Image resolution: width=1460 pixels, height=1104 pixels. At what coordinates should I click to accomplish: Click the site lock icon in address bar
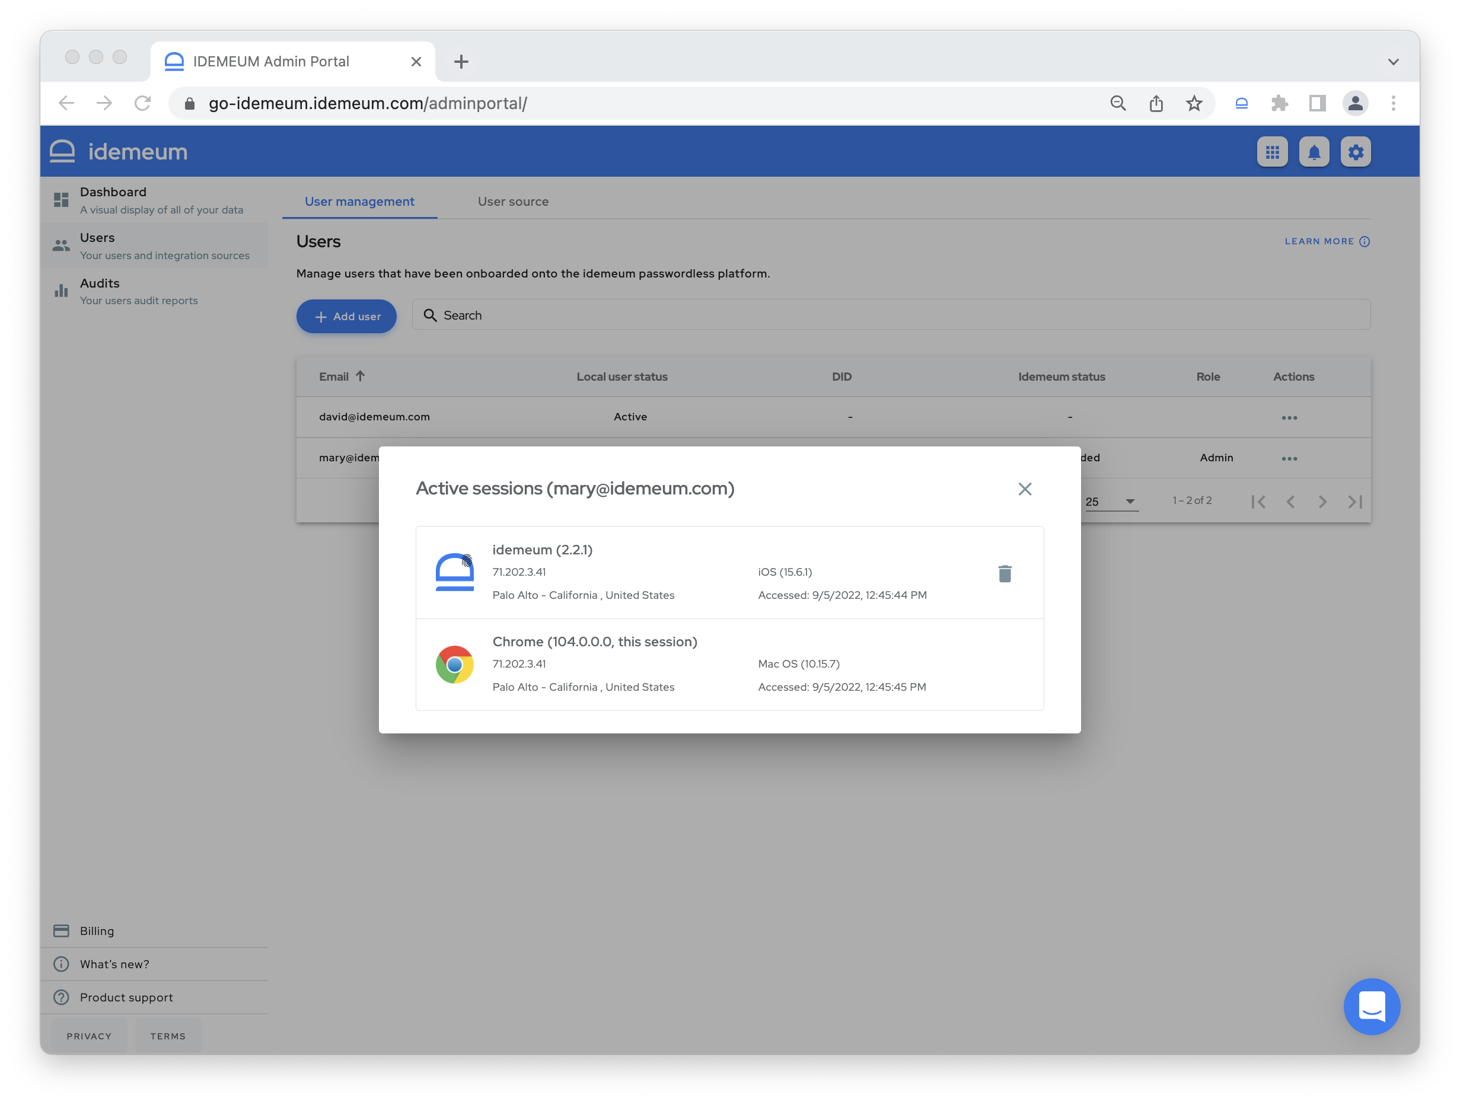tap(189, 104)
